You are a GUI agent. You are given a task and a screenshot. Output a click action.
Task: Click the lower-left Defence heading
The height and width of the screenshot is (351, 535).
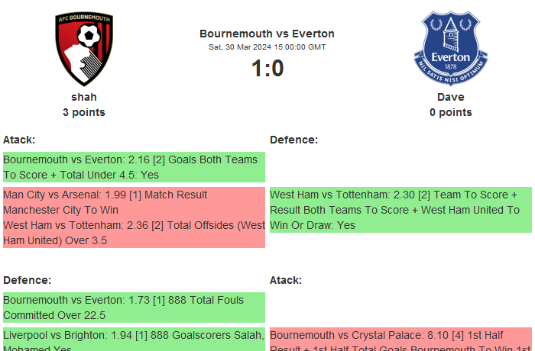(x=27, y=280)
